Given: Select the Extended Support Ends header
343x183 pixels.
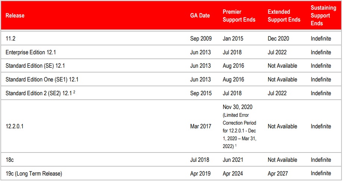Looking at the screenshot, I should (x=284, y=16).
